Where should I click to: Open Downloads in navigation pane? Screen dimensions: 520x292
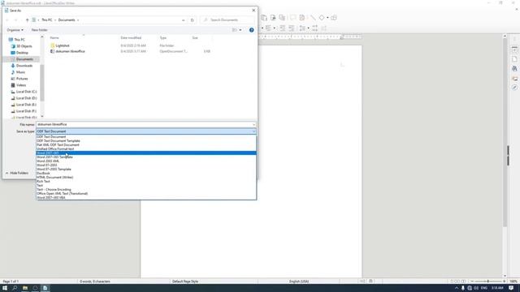(24, 66)
